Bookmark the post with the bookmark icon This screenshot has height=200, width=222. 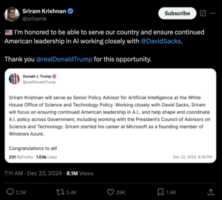[160, 192]
